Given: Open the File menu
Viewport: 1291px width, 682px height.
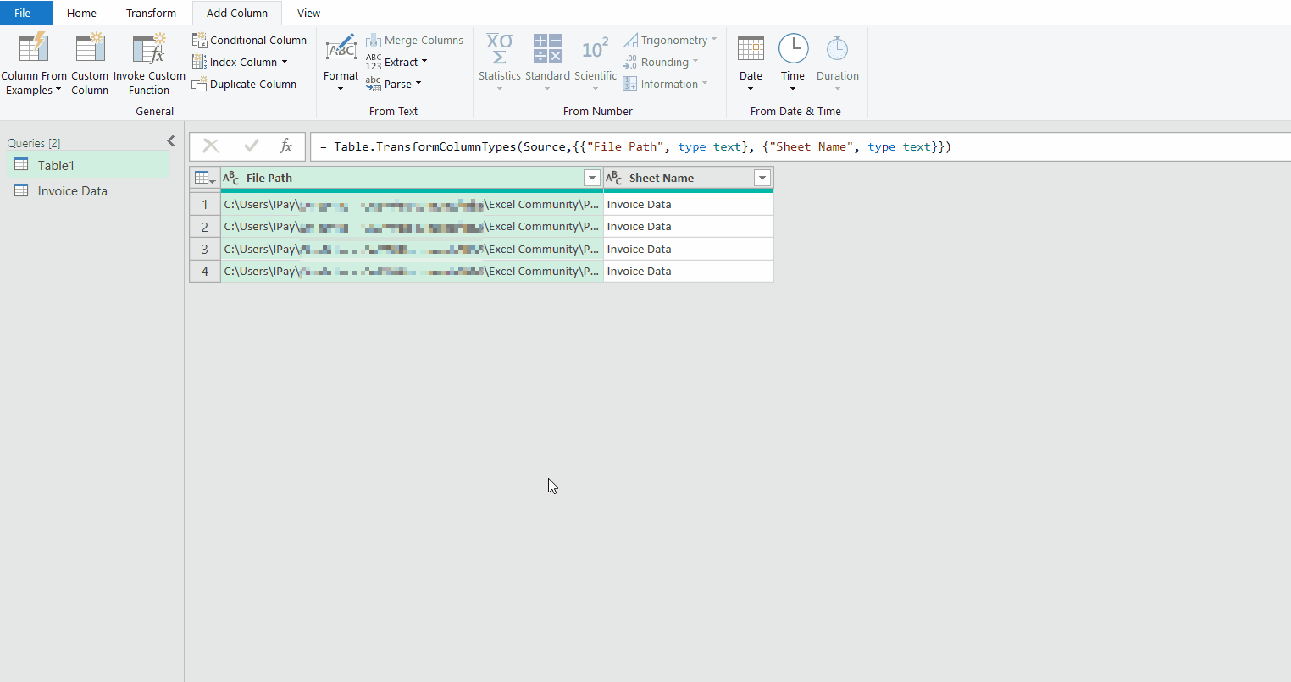Looking at the screenshot, I should [x=23, y=13].
